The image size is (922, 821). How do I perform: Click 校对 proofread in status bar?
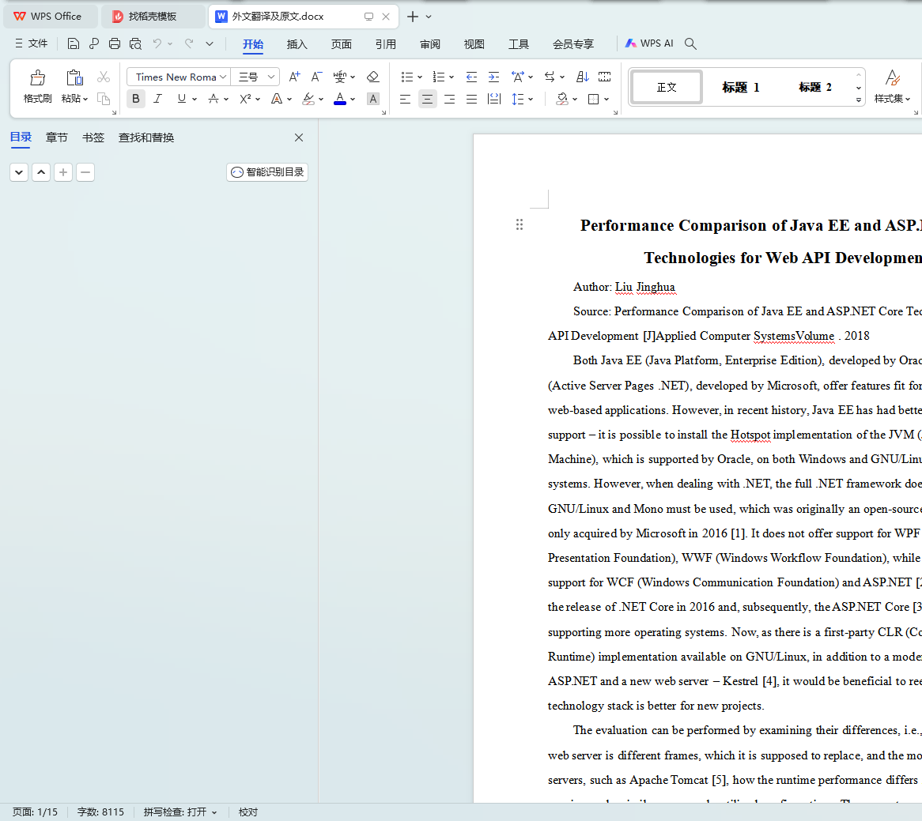[x=248, y=812]
